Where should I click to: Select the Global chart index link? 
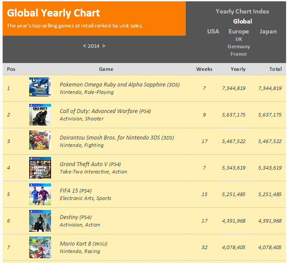click(242, 21)
